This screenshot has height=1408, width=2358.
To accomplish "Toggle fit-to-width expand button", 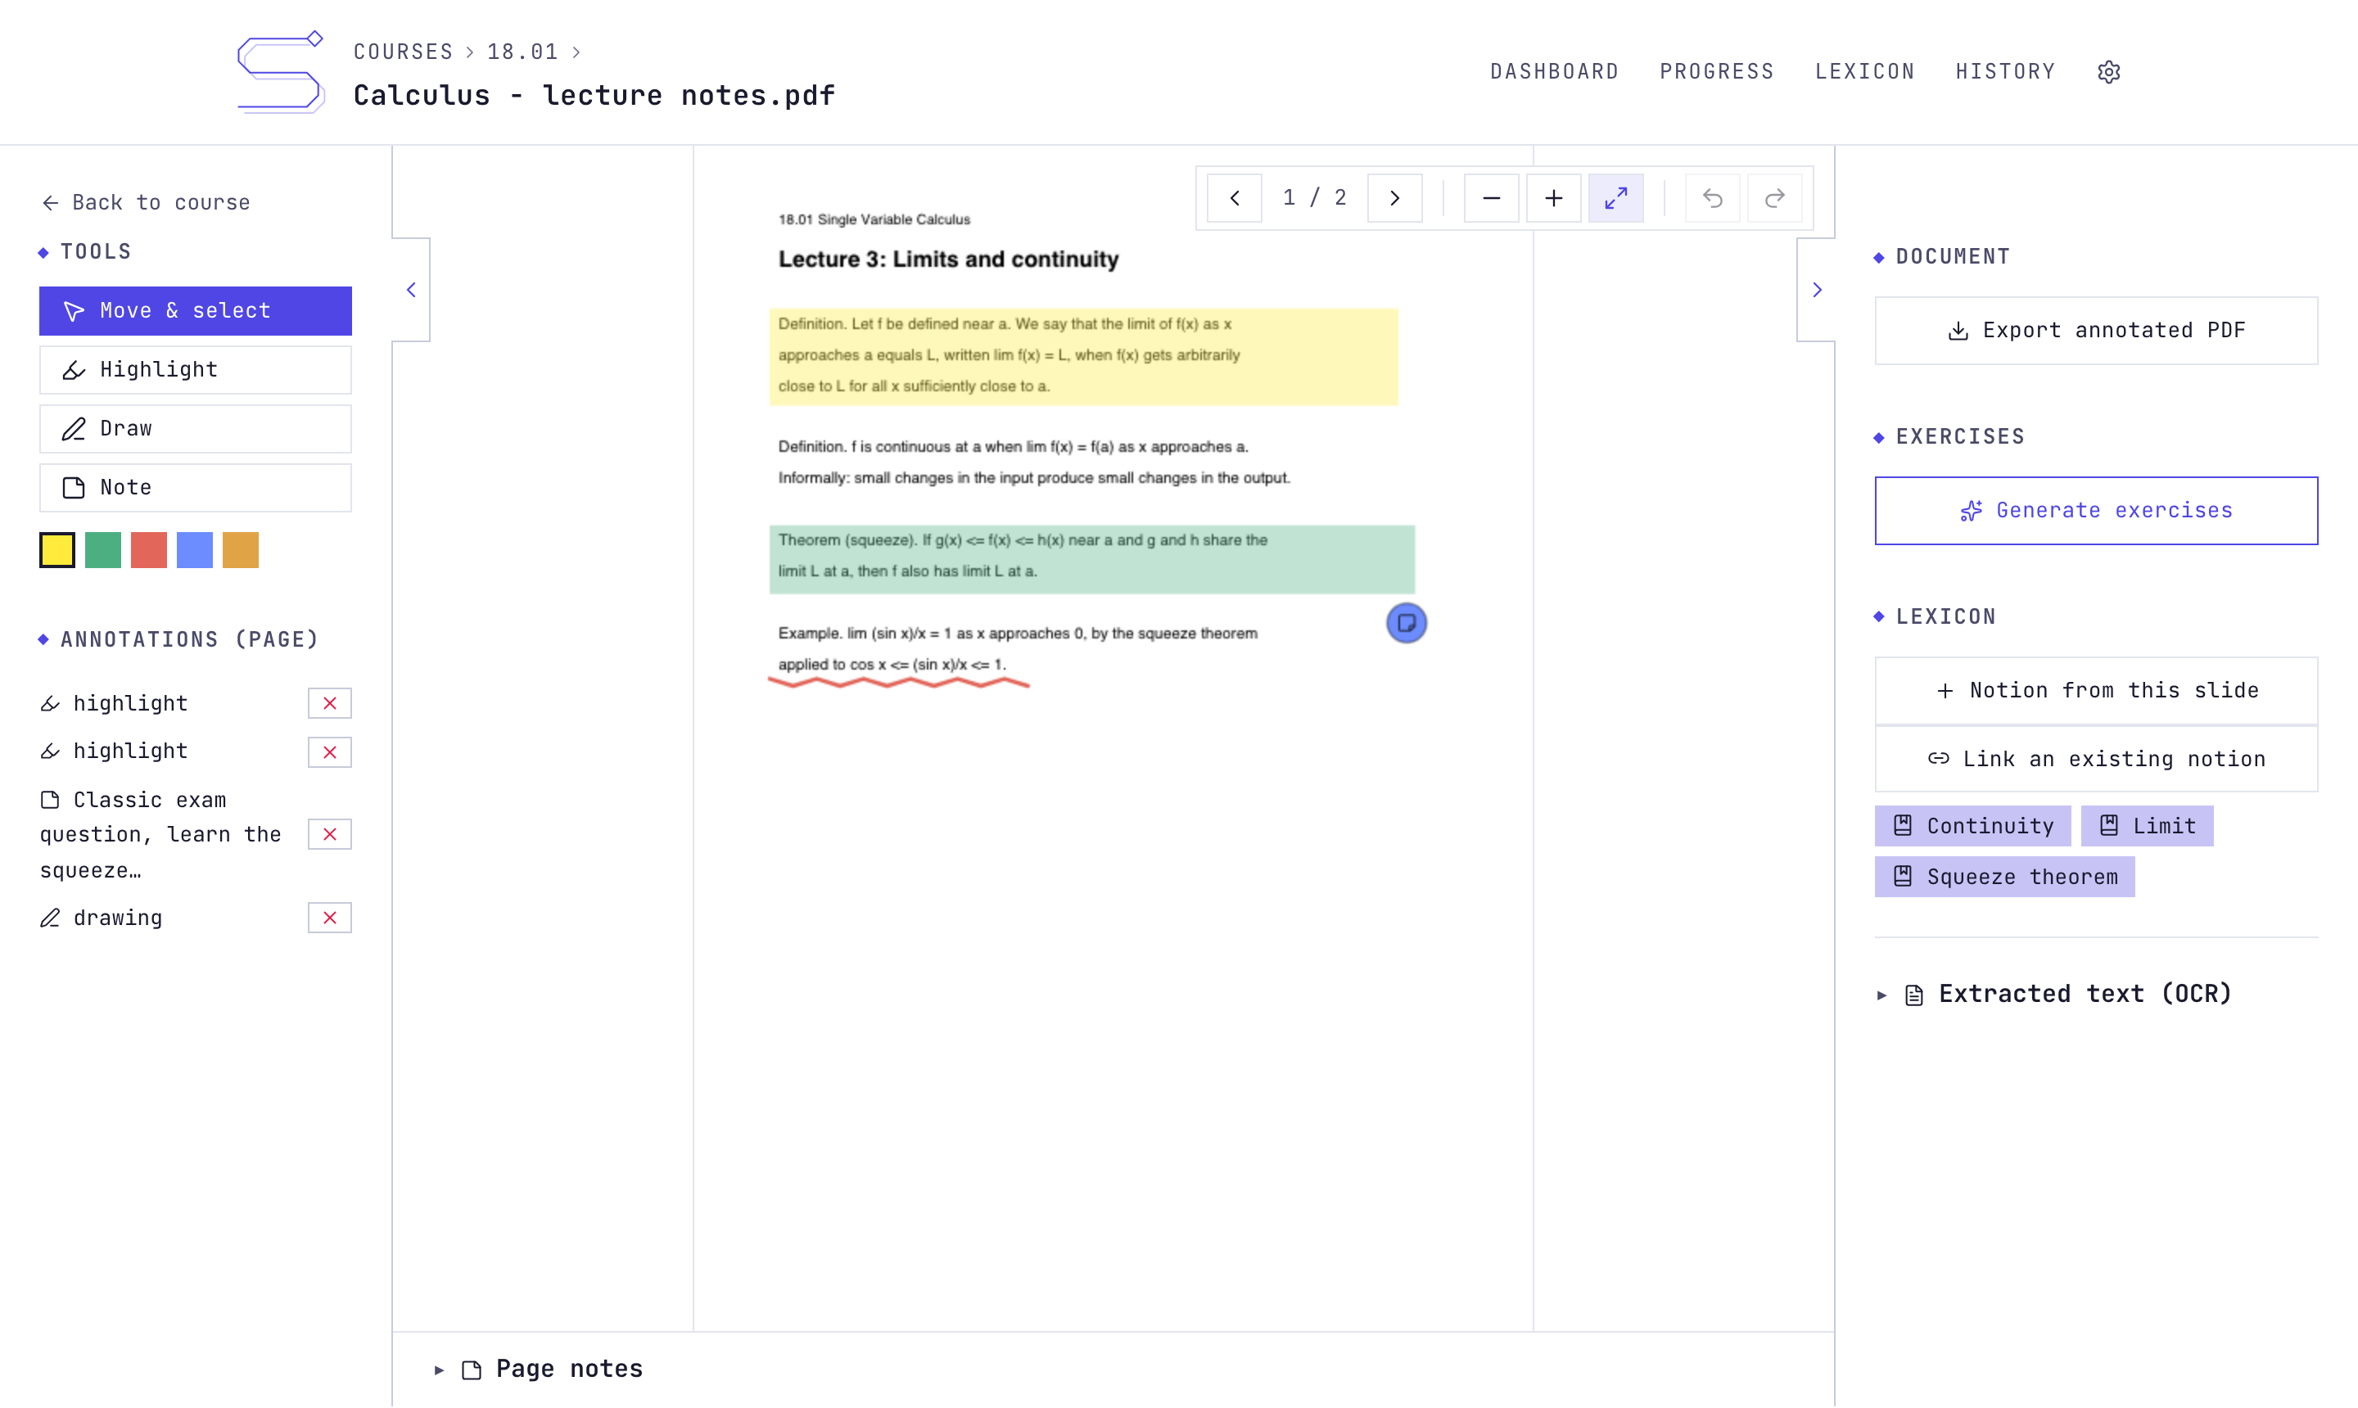I will (1616, 198).
